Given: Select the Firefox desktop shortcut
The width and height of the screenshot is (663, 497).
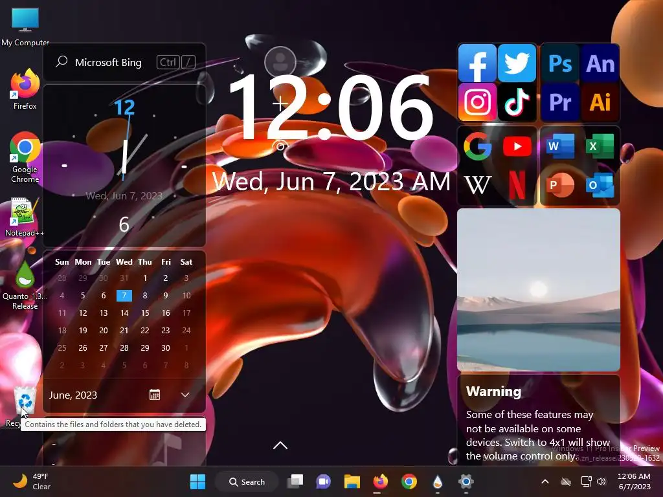Looking at the screenshot, I should (25, 89).
